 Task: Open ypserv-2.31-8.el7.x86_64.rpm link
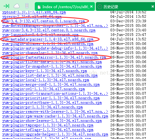(x=32, y=17)
